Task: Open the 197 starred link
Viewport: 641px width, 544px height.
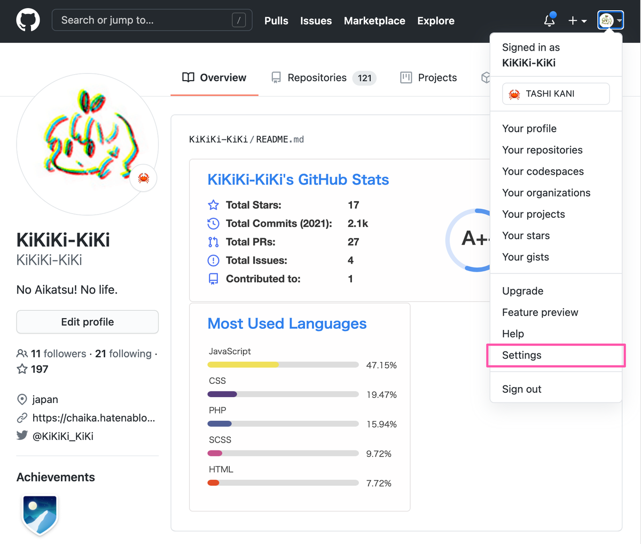Action: pos(33,369)
